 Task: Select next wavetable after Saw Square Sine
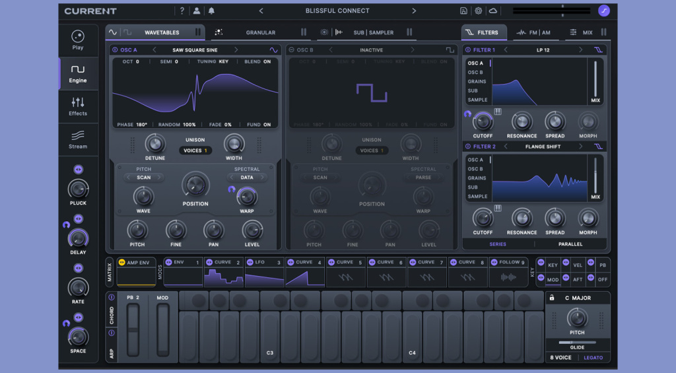point(236,50)
